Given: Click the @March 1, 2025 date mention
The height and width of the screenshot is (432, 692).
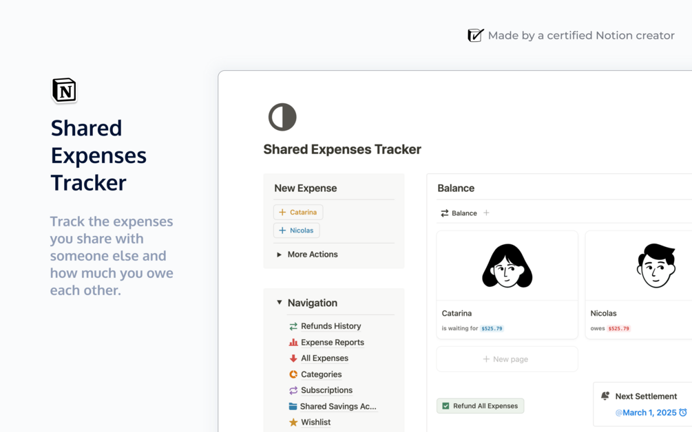Looking at the screenshot, I should (x=646, y=413).
